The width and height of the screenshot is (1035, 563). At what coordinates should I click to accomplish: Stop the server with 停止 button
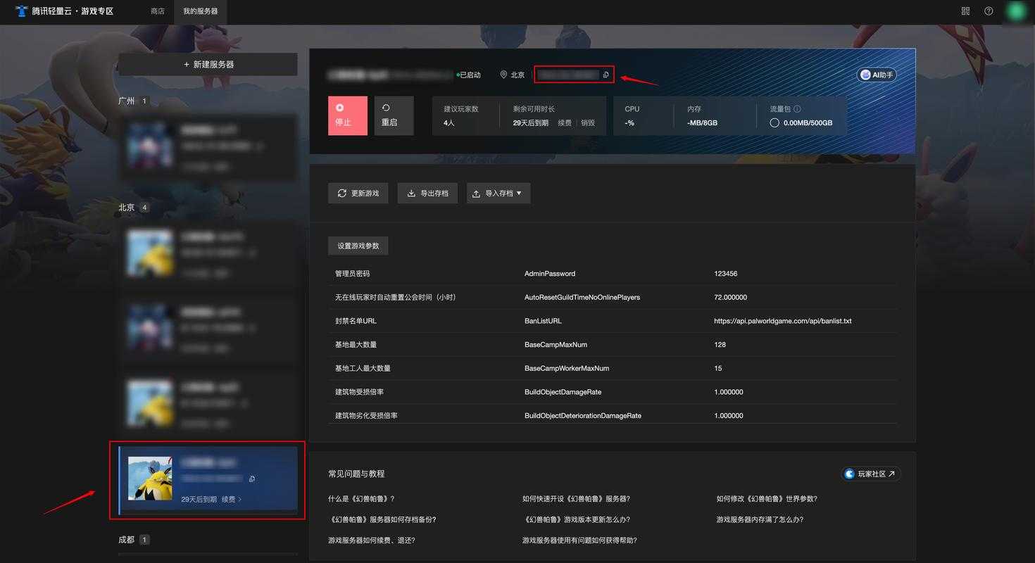[x=348, y=115]
